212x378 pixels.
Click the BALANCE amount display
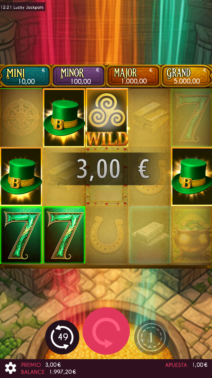click(63, 372)
